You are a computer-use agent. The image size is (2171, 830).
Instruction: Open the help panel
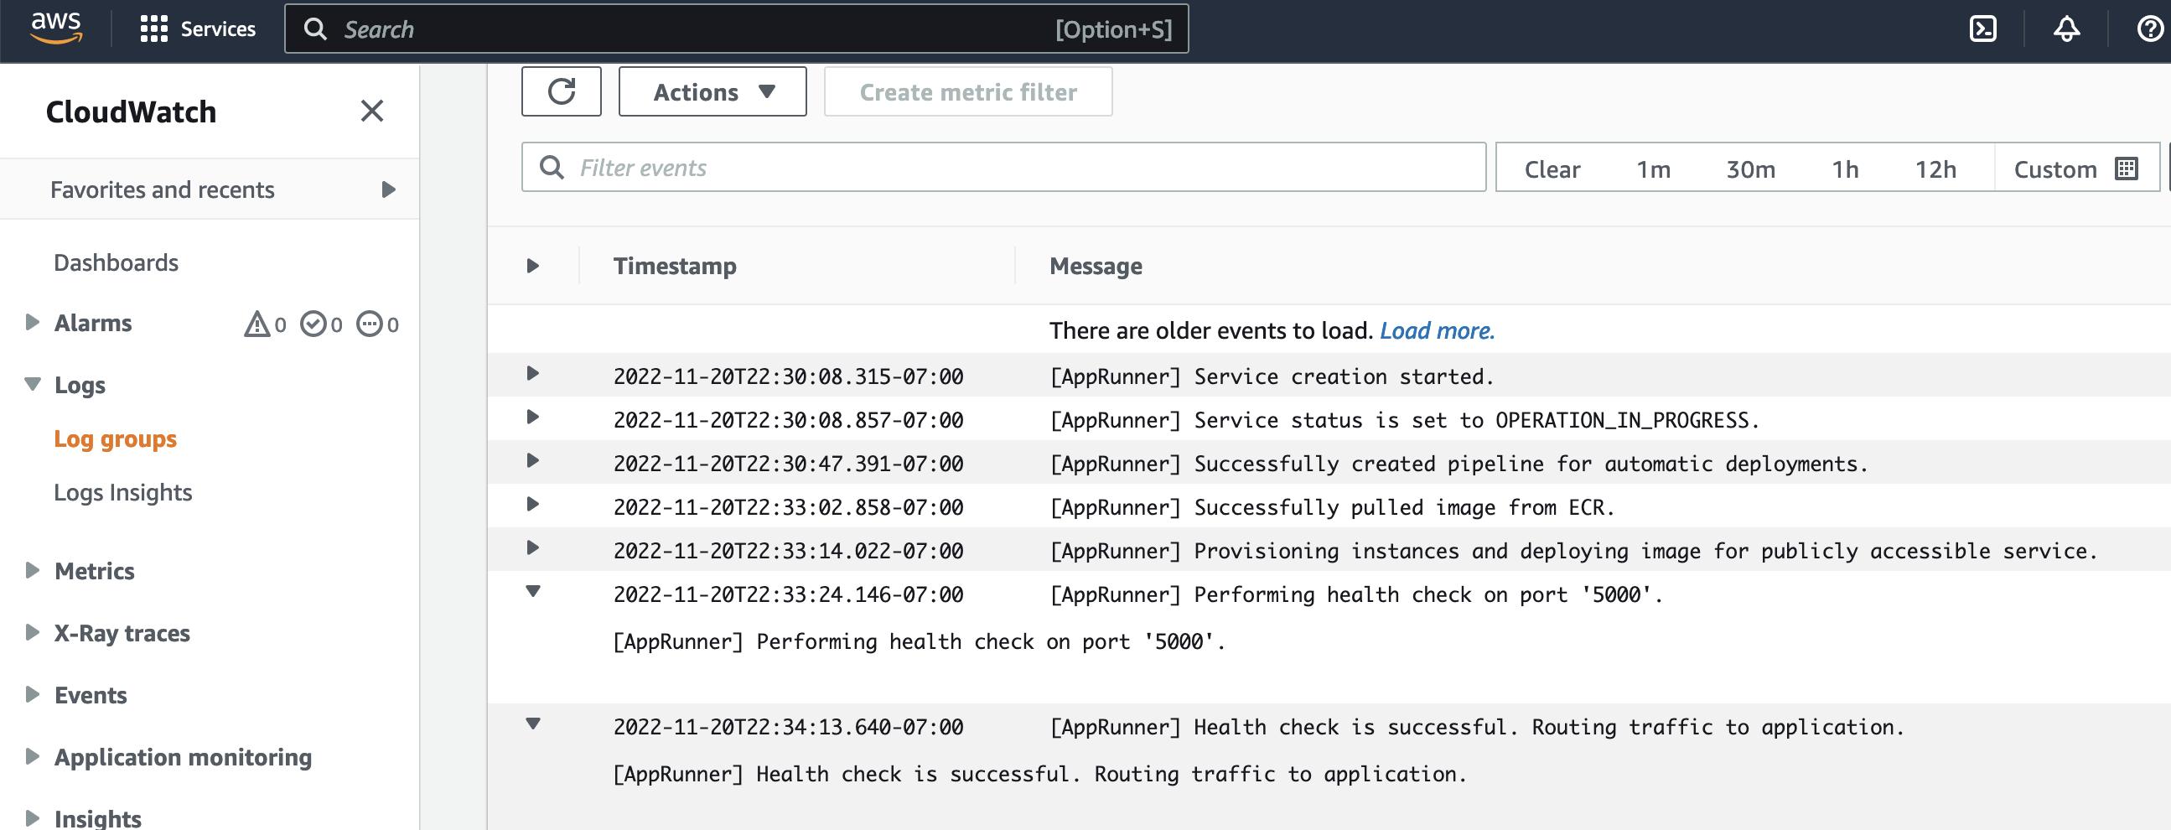[x=2148, y=29]
